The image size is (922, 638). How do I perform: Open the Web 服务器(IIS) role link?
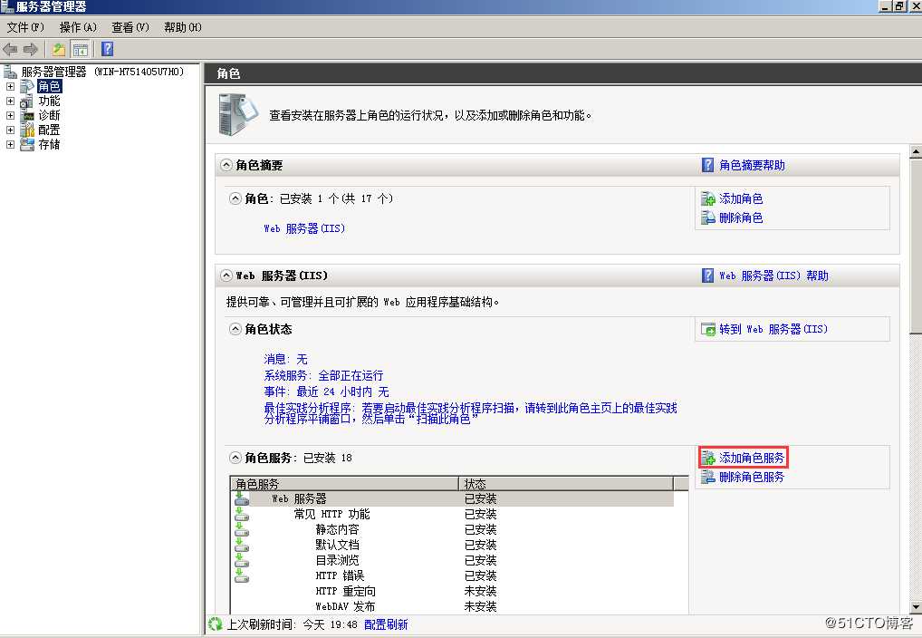(304, 228)
